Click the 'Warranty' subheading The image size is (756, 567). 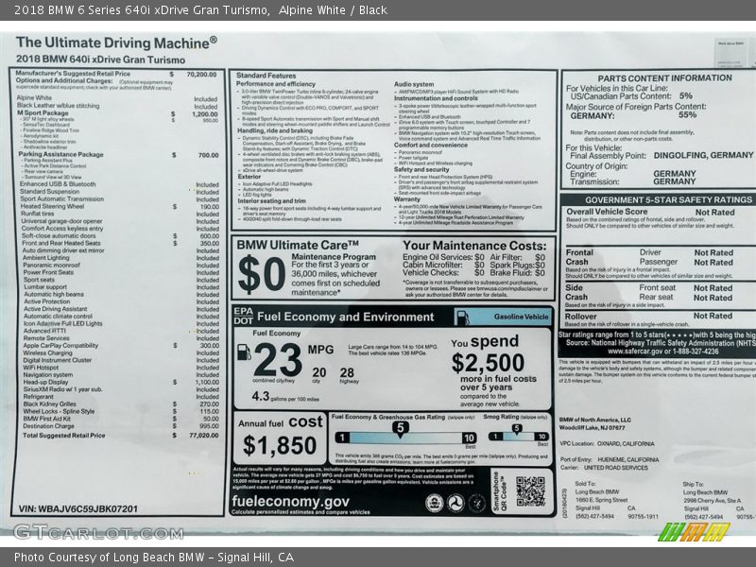click(407, 199)
